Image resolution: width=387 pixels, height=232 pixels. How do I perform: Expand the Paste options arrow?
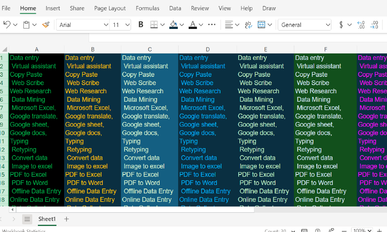[x=35, y=25]
